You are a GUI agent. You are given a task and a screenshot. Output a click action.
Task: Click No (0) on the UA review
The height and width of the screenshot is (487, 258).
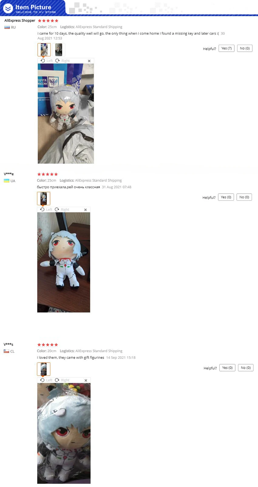(244, 197)
